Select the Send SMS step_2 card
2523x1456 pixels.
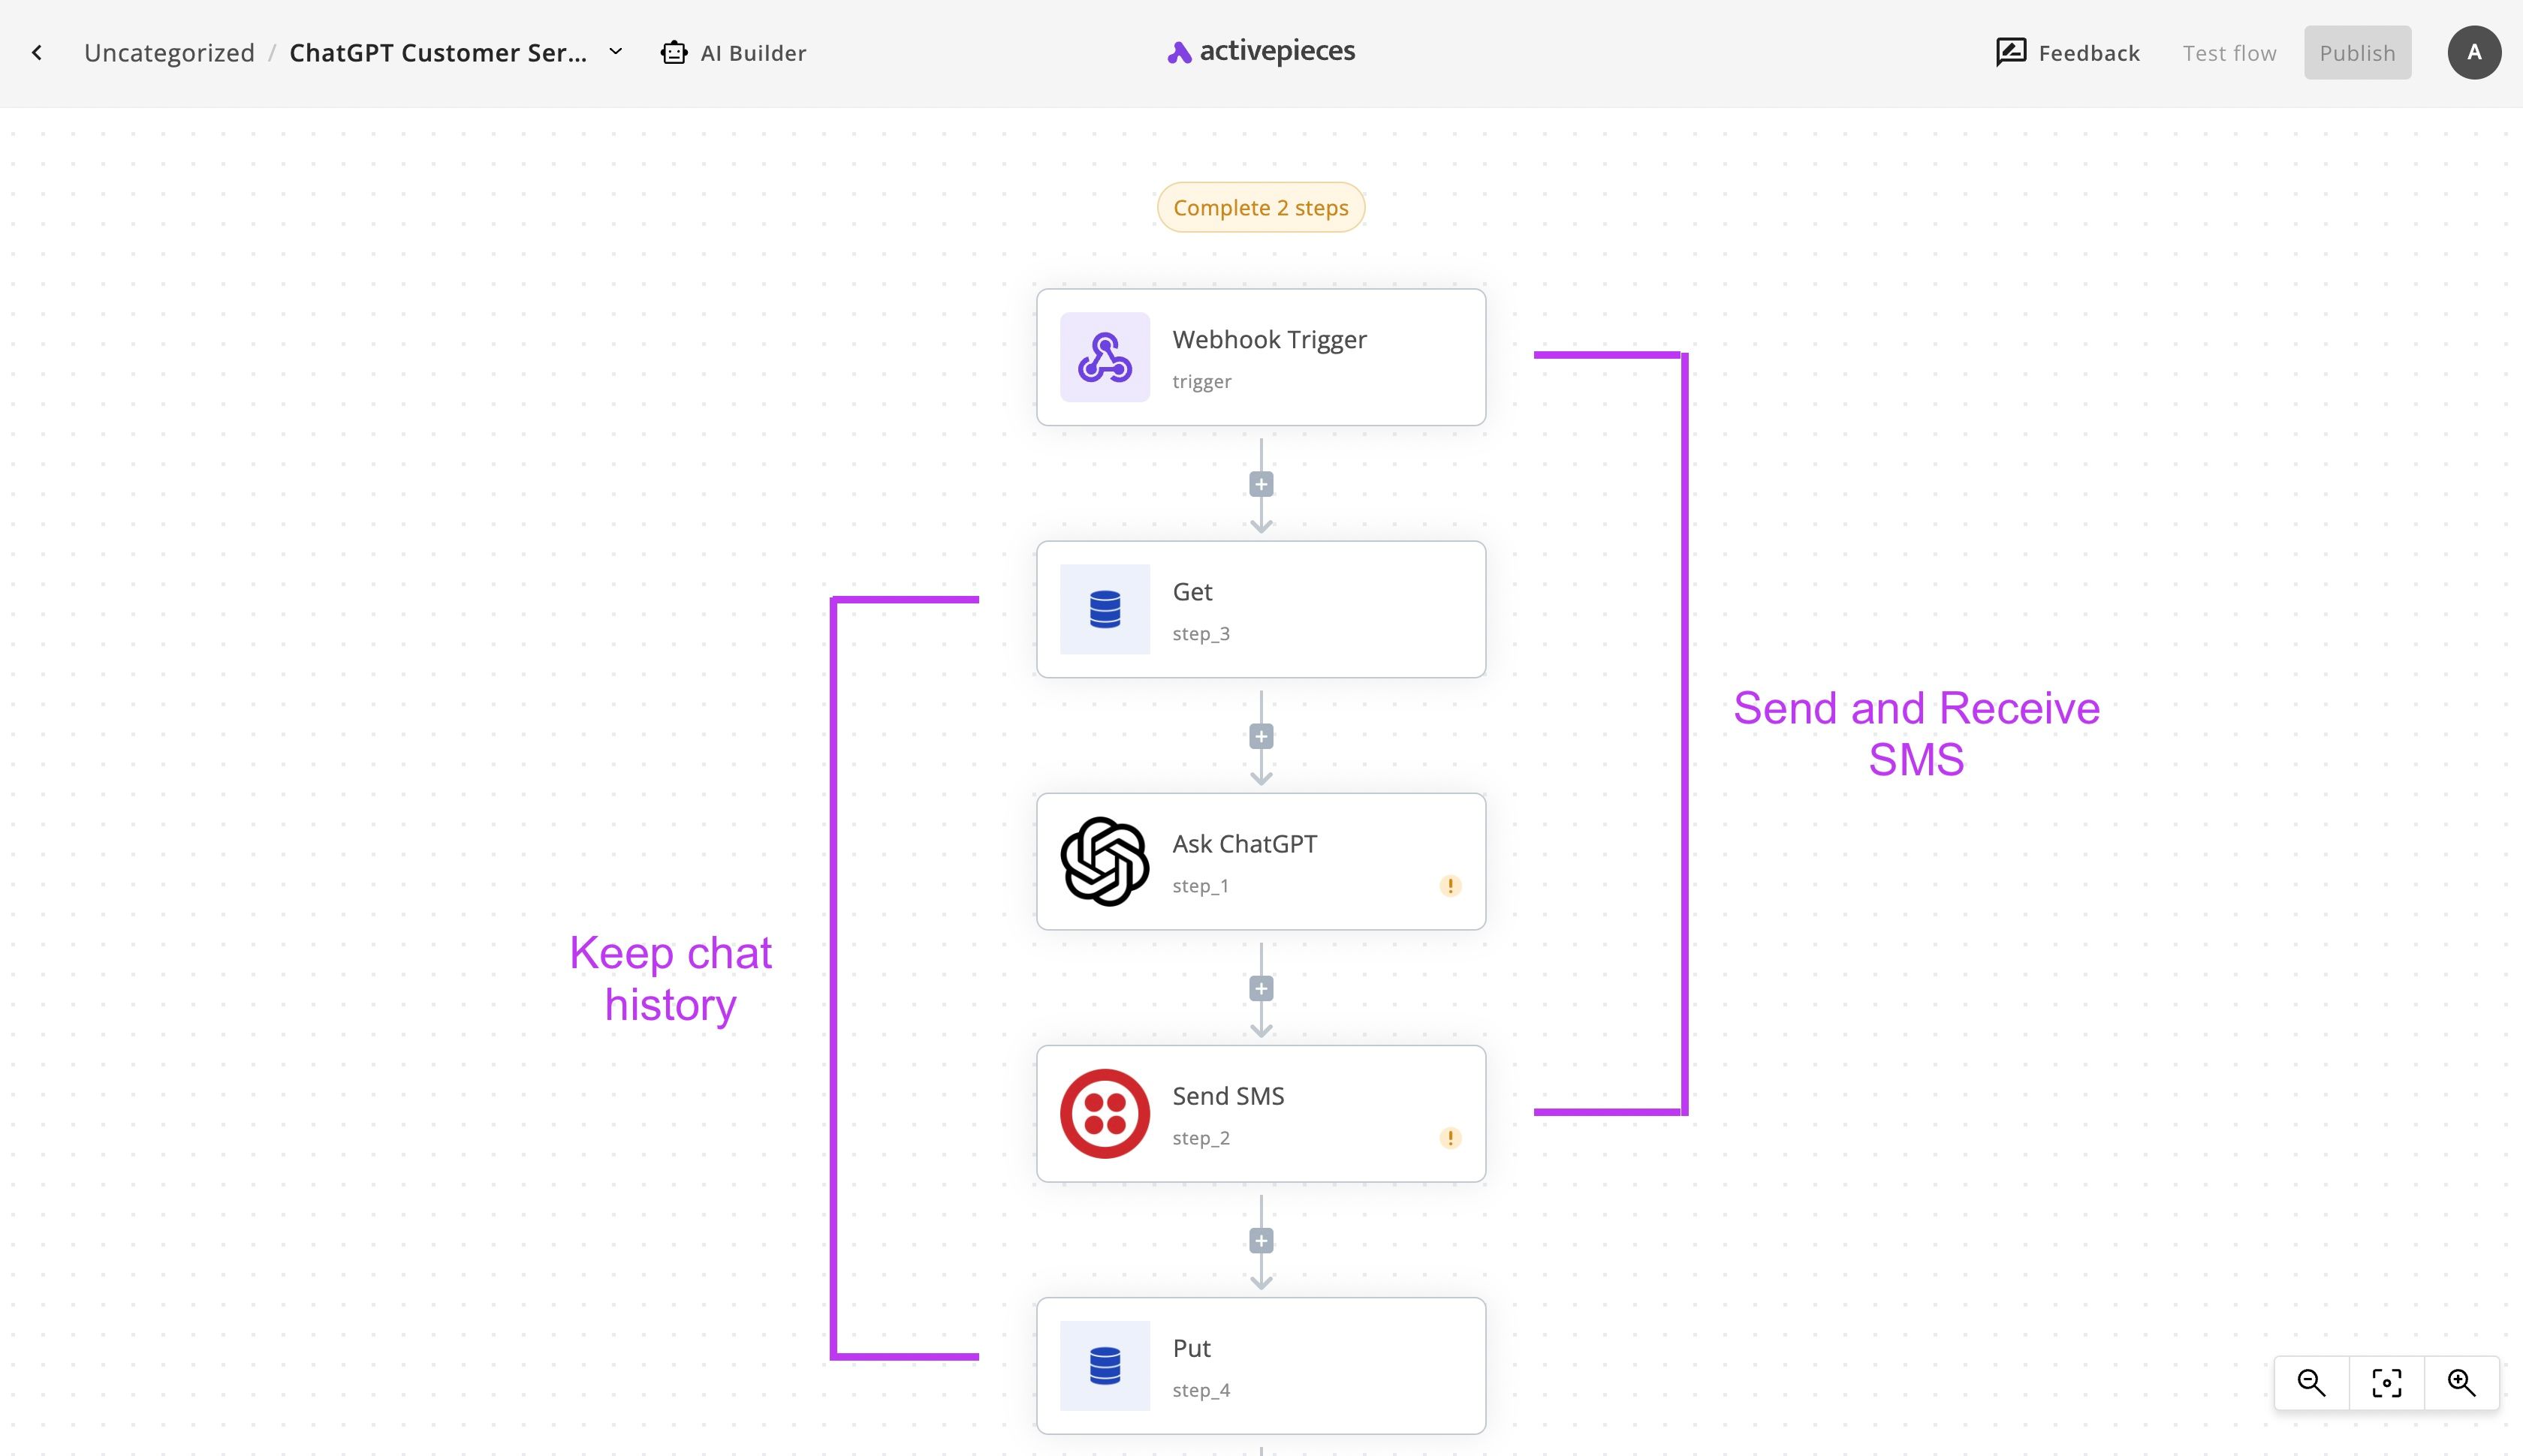1261,1113
